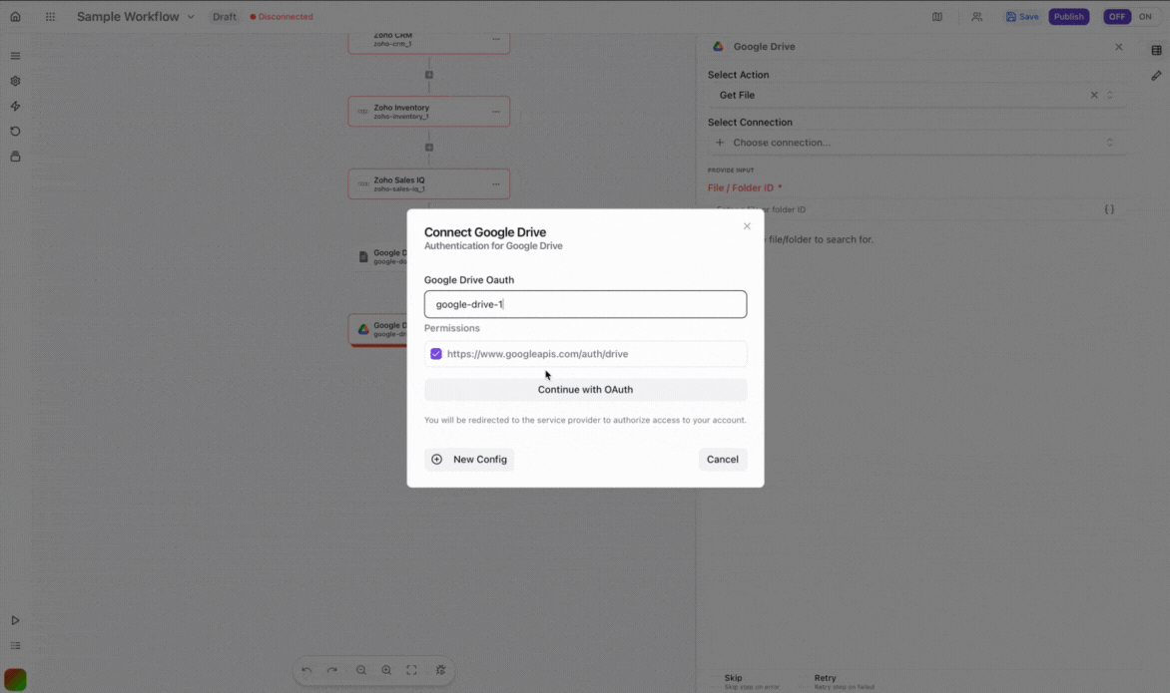Click the Draft status badge
This screenshot has width=1170, height=693.
224,16
